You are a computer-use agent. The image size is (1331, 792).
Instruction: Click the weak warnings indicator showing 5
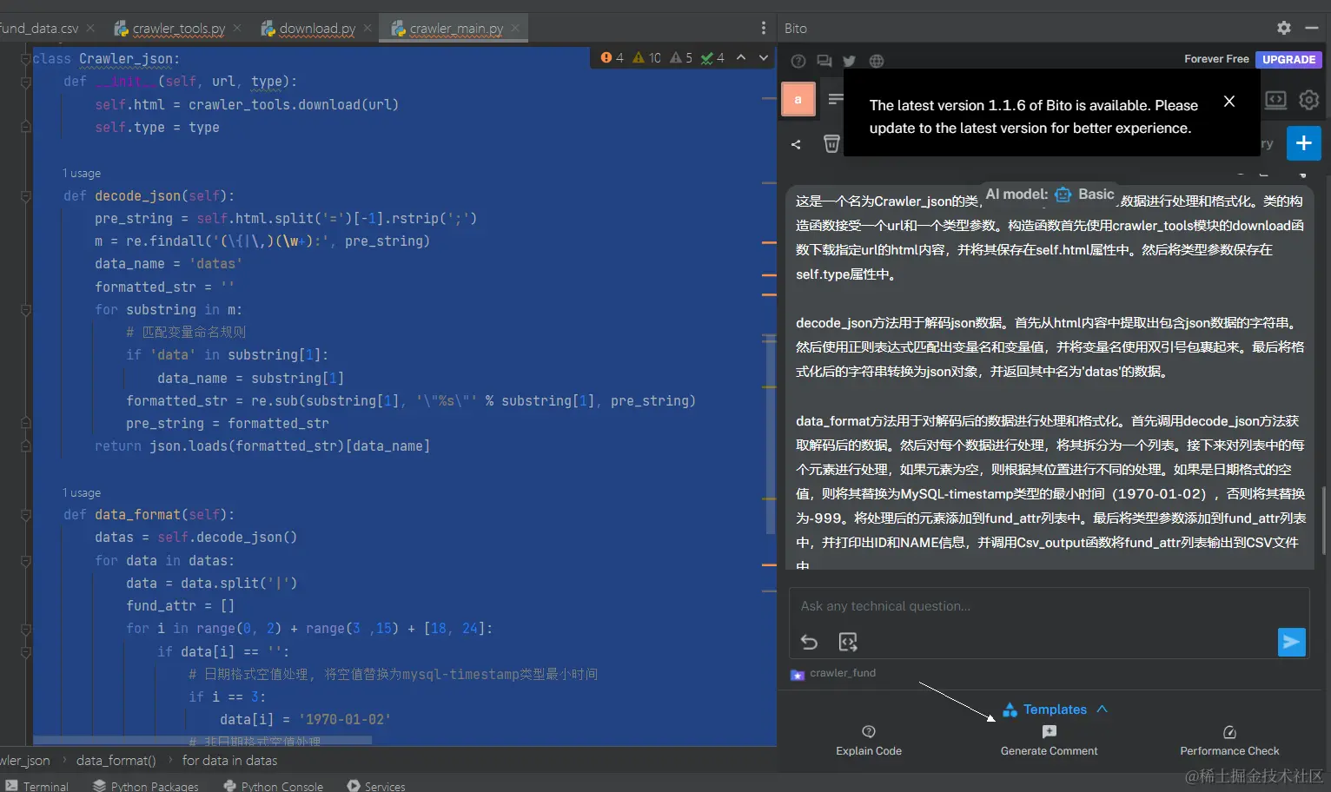coord(681,58)
